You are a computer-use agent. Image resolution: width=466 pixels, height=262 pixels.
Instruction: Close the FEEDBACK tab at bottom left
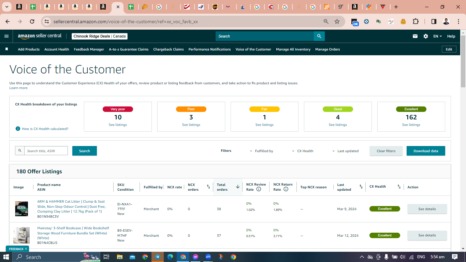(x=26, y=249)
